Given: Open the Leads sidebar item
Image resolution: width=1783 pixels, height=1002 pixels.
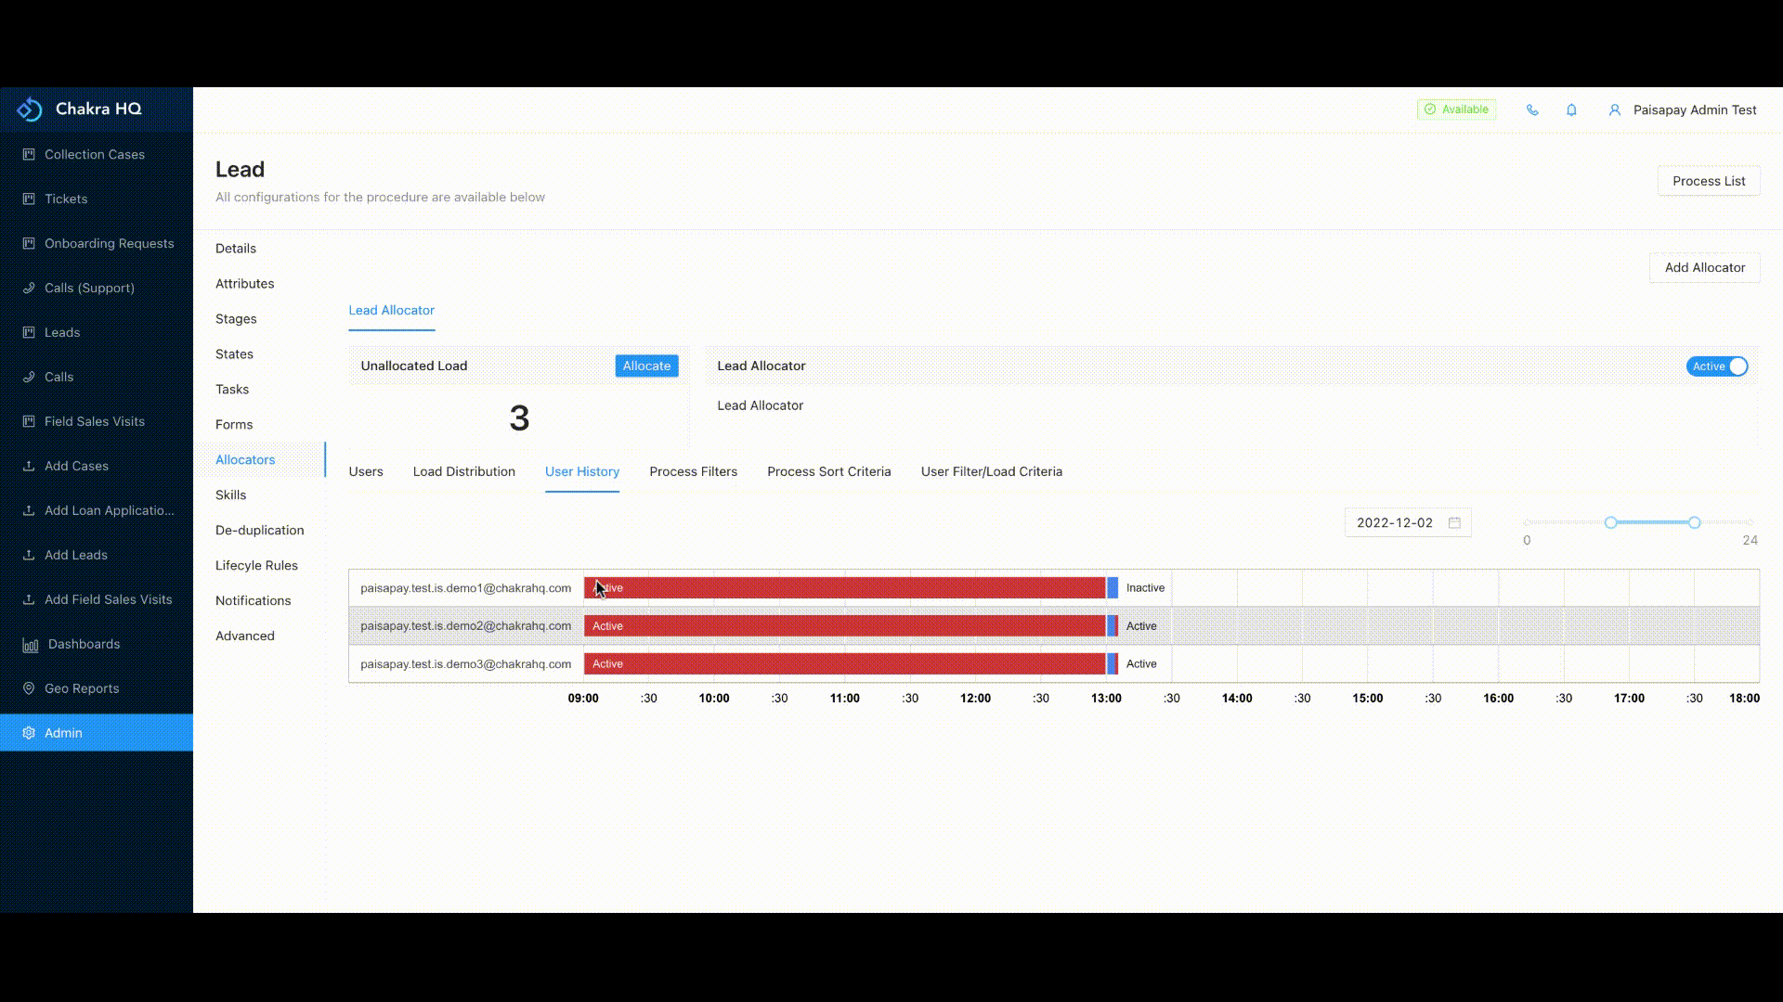Looking at the screenshot, I should (61, 332).
